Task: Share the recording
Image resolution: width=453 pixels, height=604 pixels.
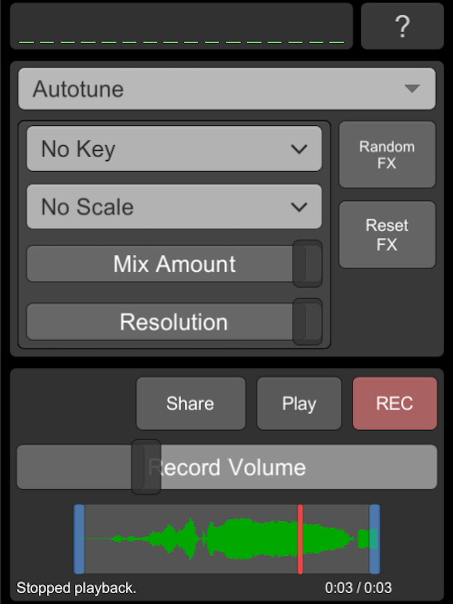Action: click(191, 403)
